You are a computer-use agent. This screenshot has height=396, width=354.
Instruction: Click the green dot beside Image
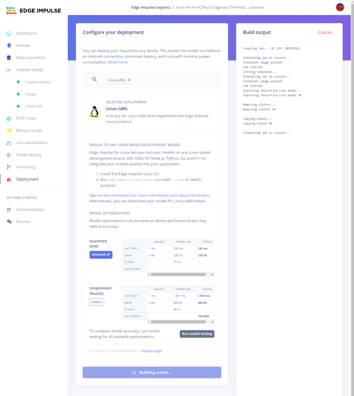point(18,94)
